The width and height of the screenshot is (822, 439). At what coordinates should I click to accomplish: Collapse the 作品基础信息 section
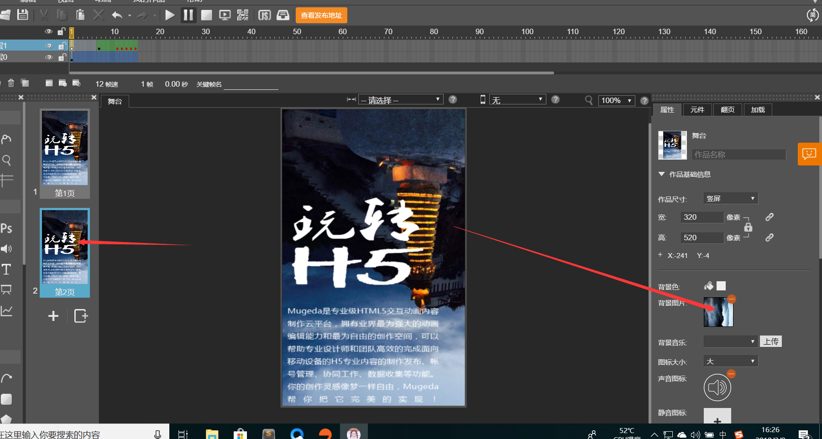tap(661, 174)
